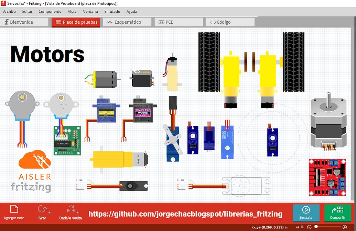Open the Ayuda menu
Screen dimensions: 356x231
pyautogui.click(x=131, y=11)
